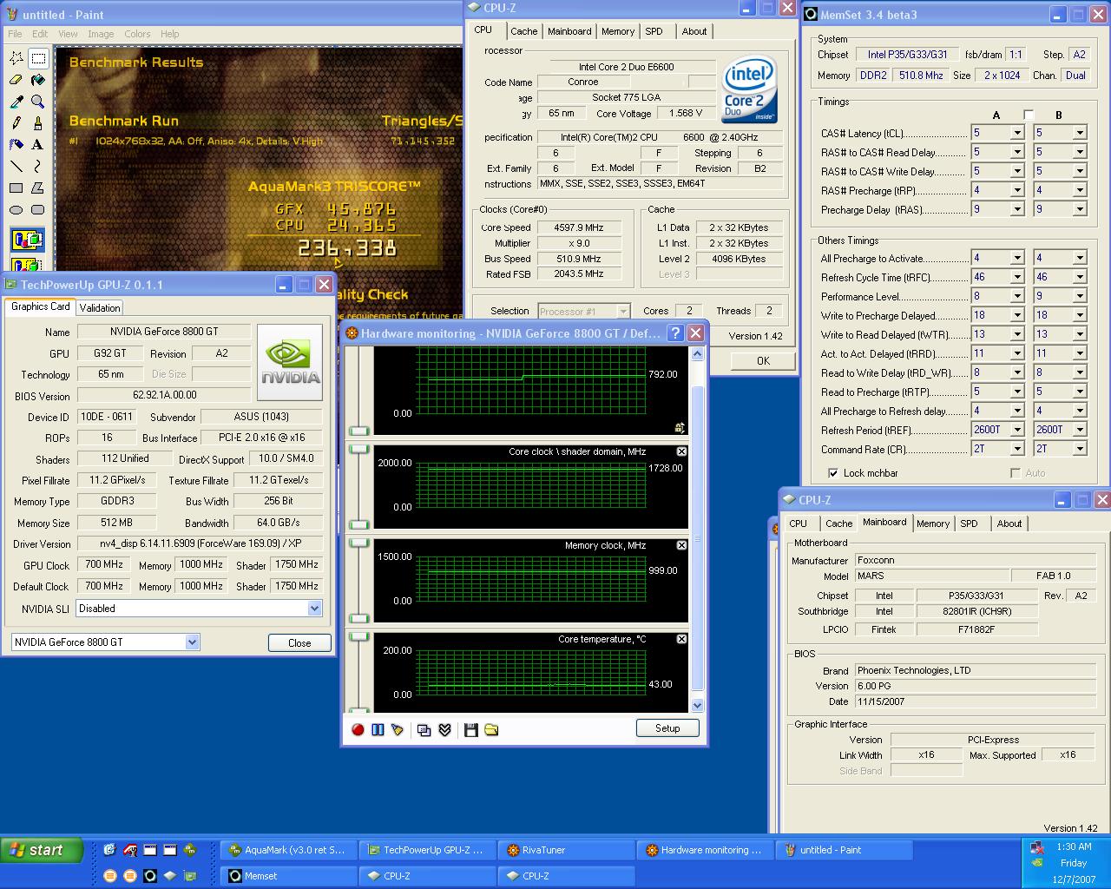Image resolution: width=1111 pixels, height=889 pixels.
Task: Open Refresh Cycle Time (tRFC) column A dropdown
Action: (x=1017, y=278)
